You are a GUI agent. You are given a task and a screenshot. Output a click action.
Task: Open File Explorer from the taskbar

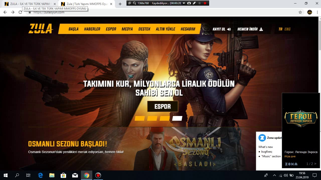pyautogui.click(x=52, y=175)
